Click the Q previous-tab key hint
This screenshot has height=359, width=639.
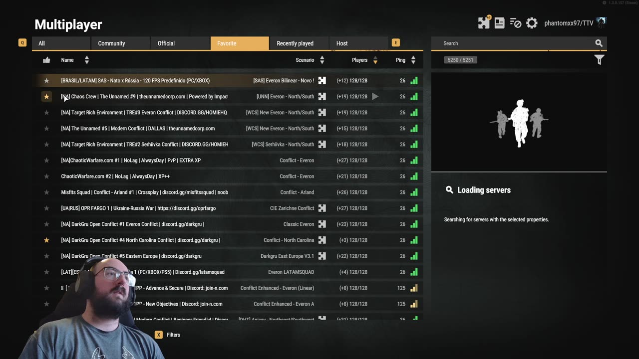pyautogui.click(x=22, y=43)
